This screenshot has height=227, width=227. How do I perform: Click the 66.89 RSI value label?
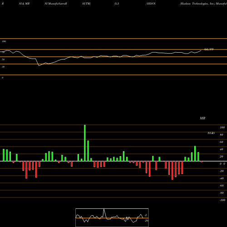pos(209,49)
